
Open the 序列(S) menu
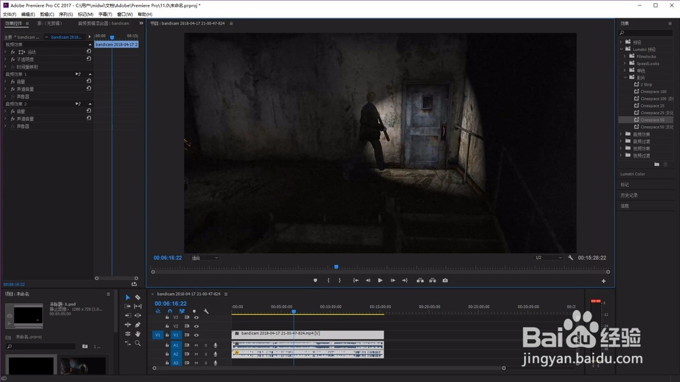pyautogui.click(x=66, y=14)
